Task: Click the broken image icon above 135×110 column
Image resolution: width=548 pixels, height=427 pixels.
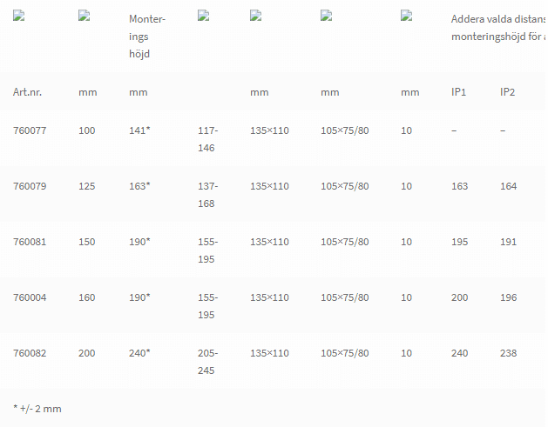Action: point(255,16)
